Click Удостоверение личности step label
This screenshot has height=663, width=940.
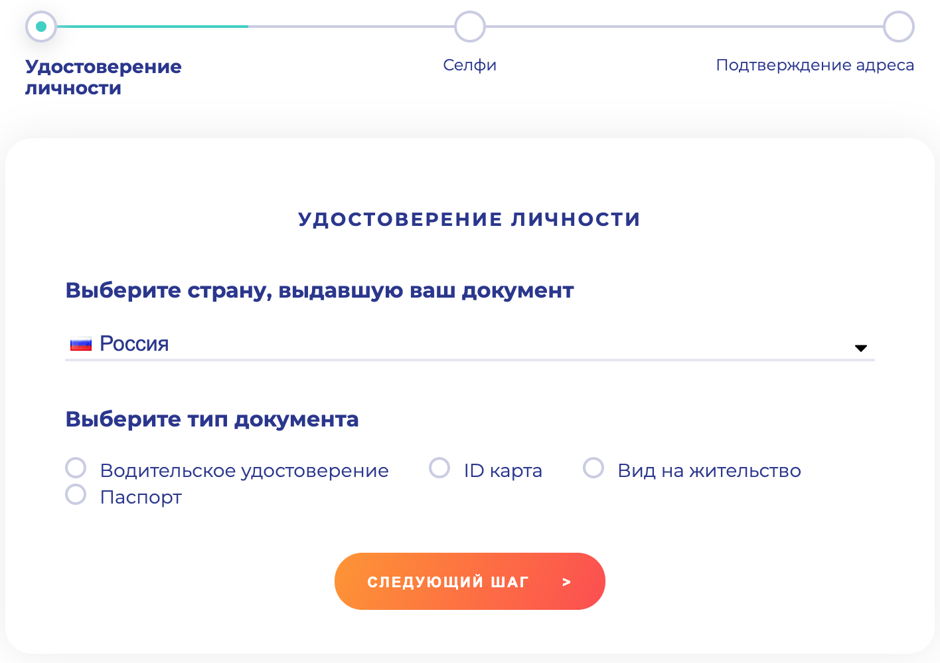103,77
